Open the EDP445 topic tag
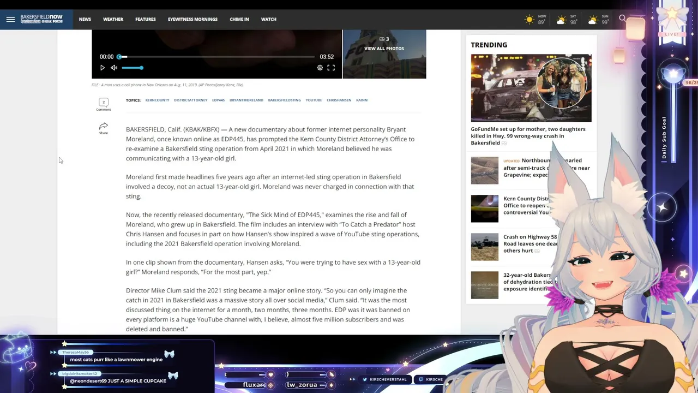Screen dimensions: 698x393 [218, 100]
